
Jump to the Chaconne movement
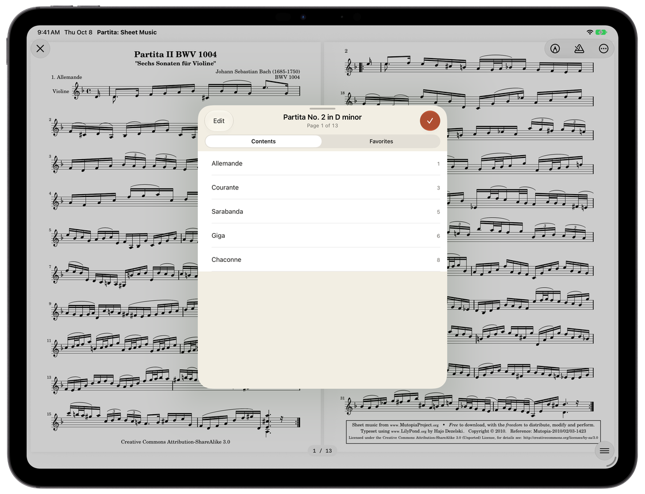322,260
